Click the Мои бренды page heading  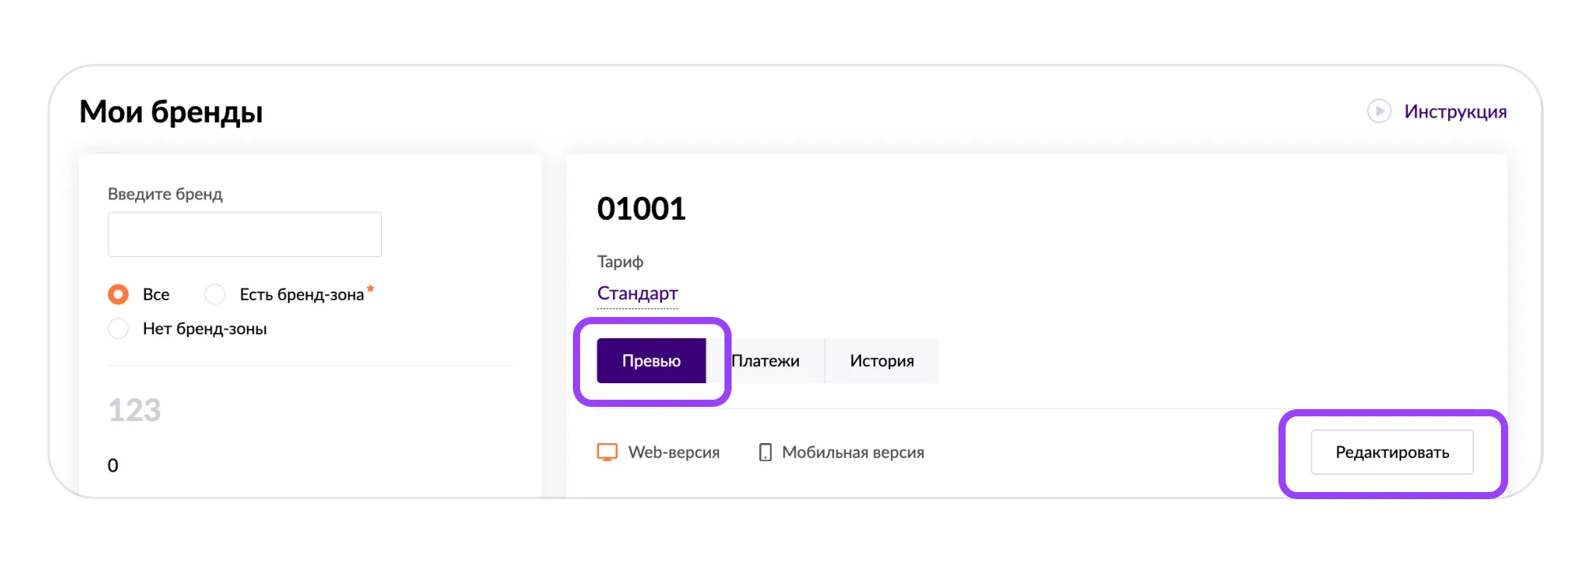pyautogui.click(x=171, y=112)
